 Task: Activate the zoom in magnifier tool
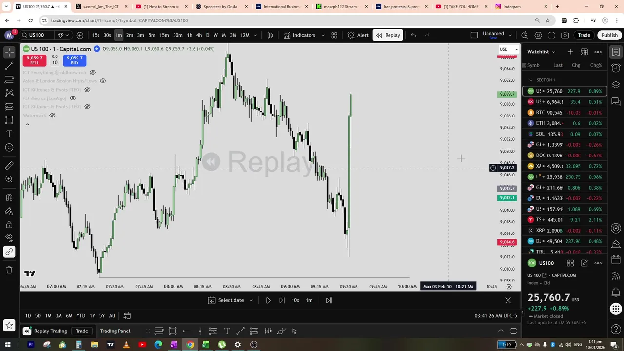click(9, 179)
